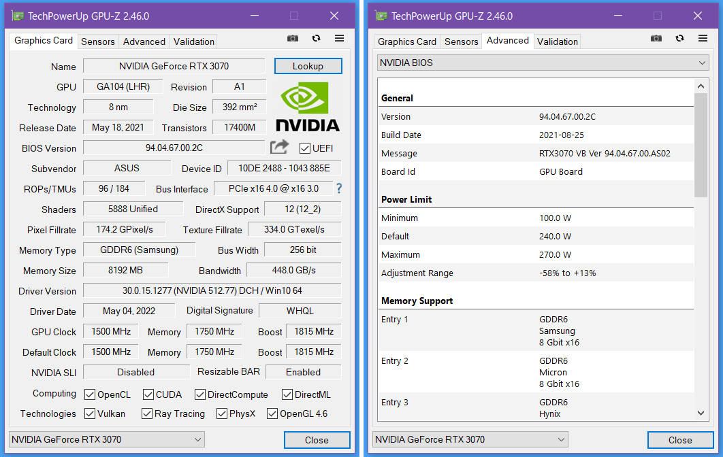Click the Board Id GPU Board value
Image resolution: width=723 pixels, height=457 pixels.
pos(561,172)
